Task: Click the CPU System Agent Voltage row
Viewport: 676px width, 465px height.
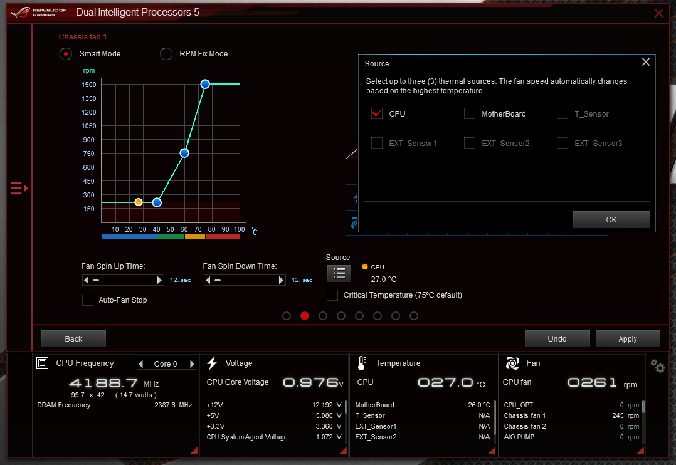Action: coord(274,437)
